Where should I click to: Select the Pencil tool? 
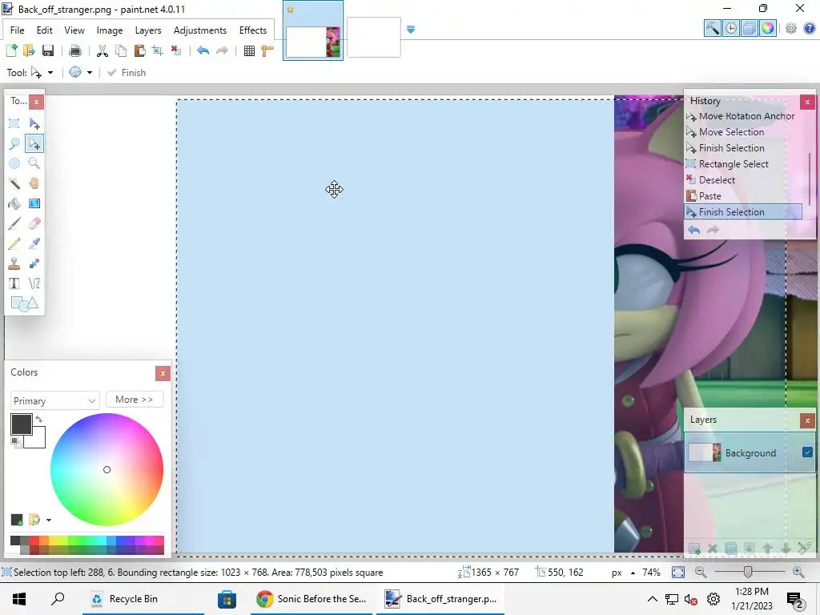tap(14, 243)
